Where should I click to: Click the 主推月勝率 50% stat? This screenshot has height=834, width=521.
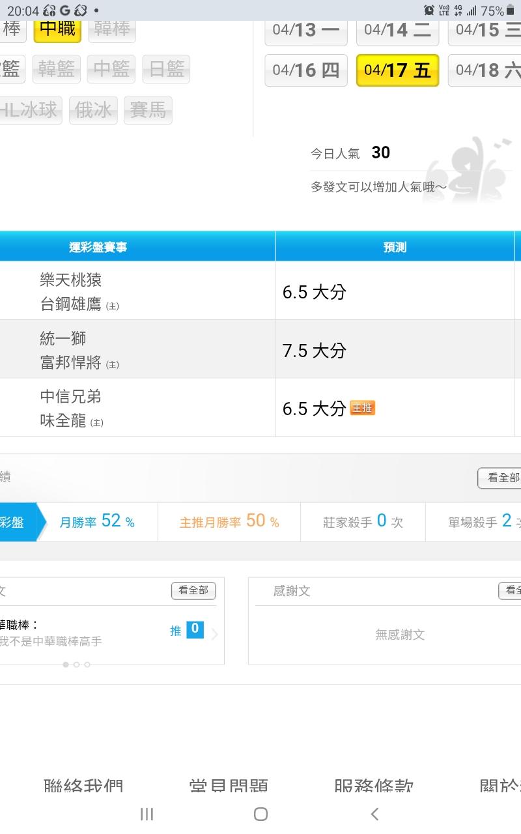tap(229, 521)
